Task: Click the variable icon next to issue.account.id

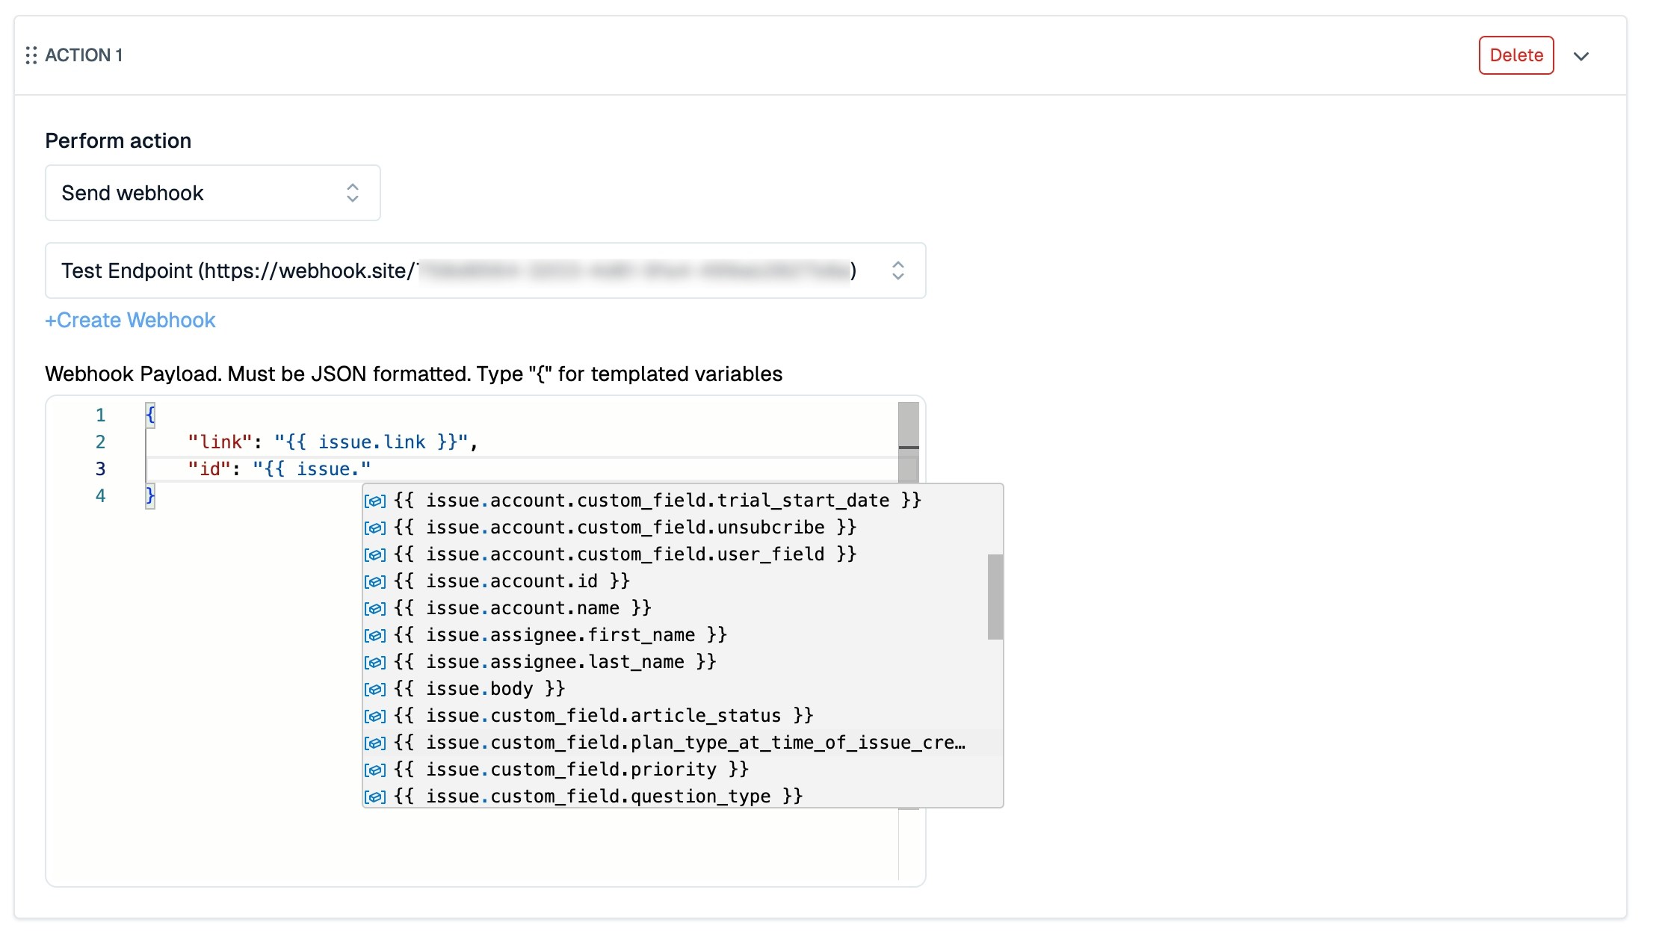Action: (x=374, y=581)
